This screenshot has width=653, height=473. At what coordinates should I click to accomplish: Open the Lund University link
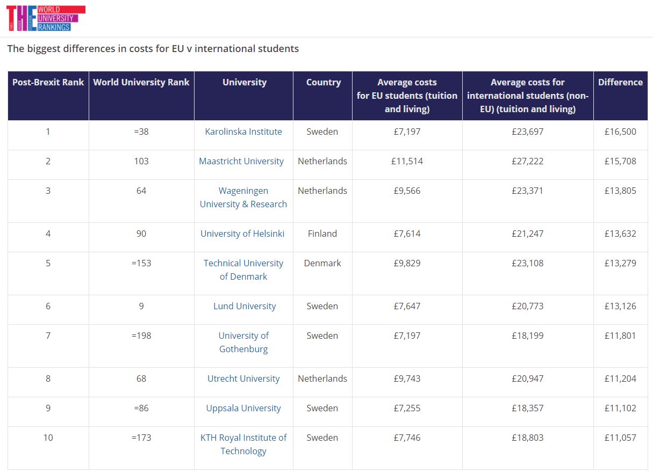tap(245, 306)
